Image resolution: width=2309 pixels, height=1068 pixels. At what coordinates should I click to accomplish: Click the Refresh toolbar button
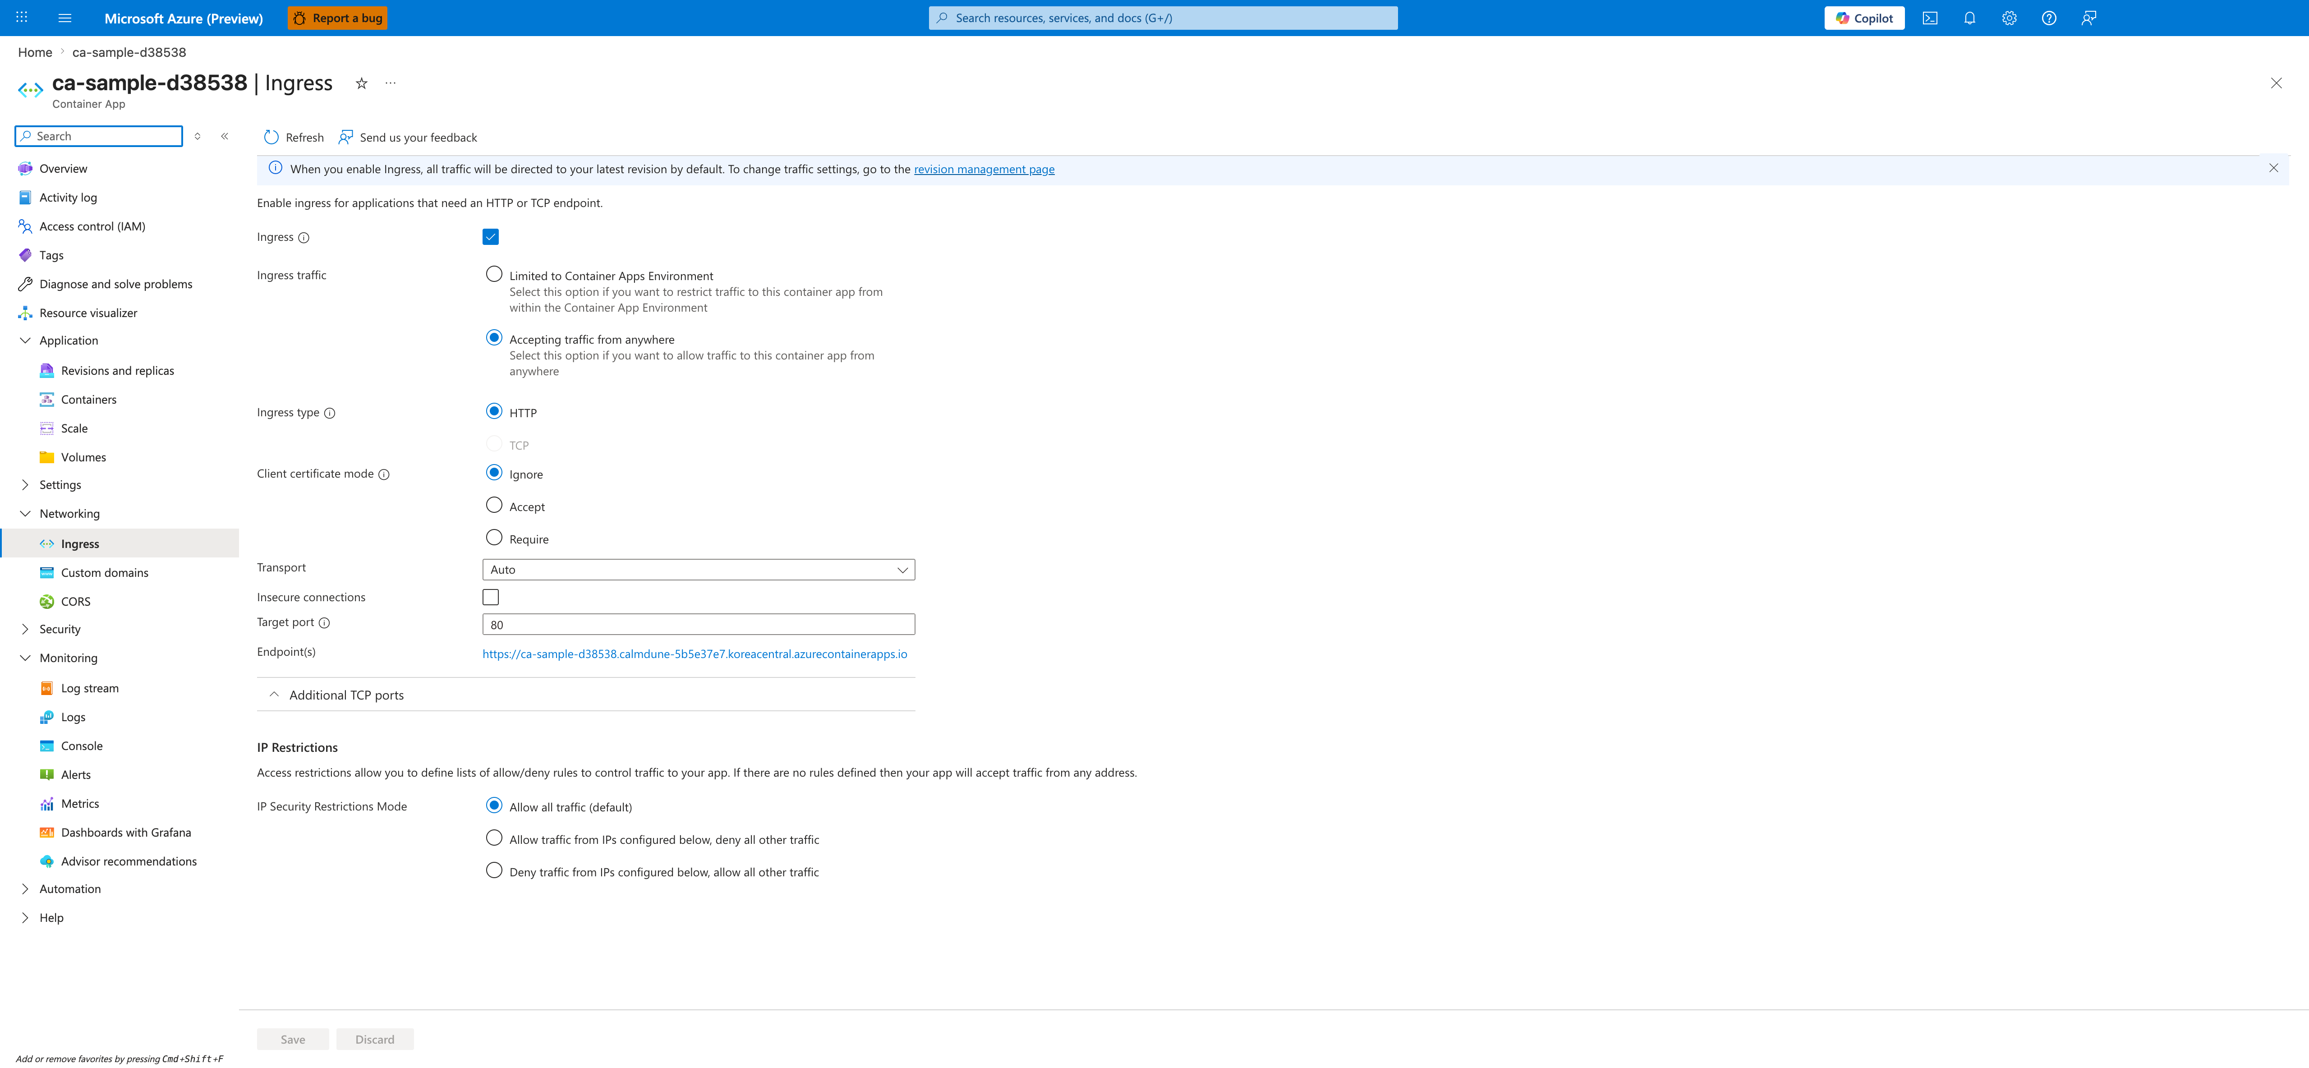tap(294, 137)
